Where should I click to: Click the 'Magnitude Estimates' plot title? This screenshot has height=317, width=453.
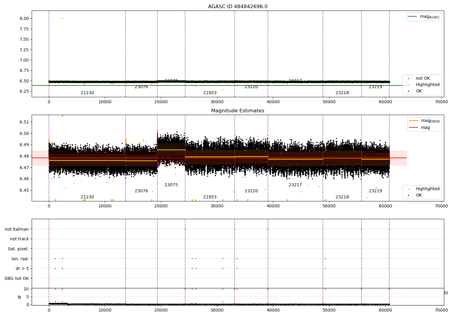(x=238, y=111)
